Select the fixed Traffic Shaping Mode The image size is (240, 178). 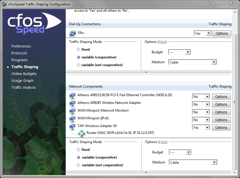pos(79,49)
